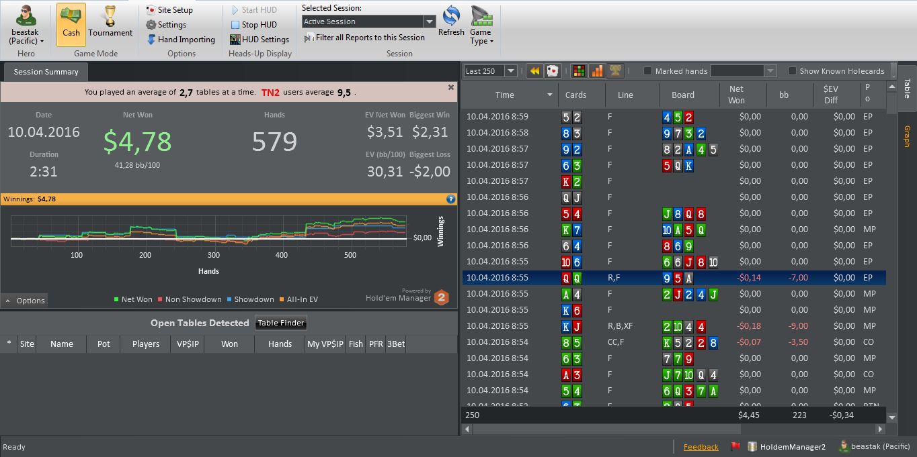
Task: Sort open tables by VP$IP column
Action: pyautogui.click(x=188, y=344)
